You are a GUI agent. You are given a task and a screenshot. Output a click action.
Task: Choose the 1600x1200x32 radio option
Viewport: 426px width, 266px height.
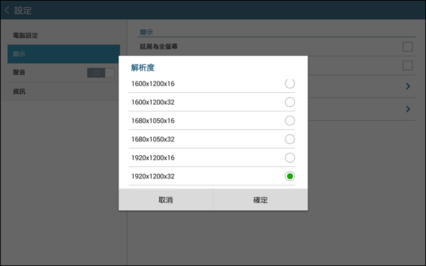[x=290, y=102]
